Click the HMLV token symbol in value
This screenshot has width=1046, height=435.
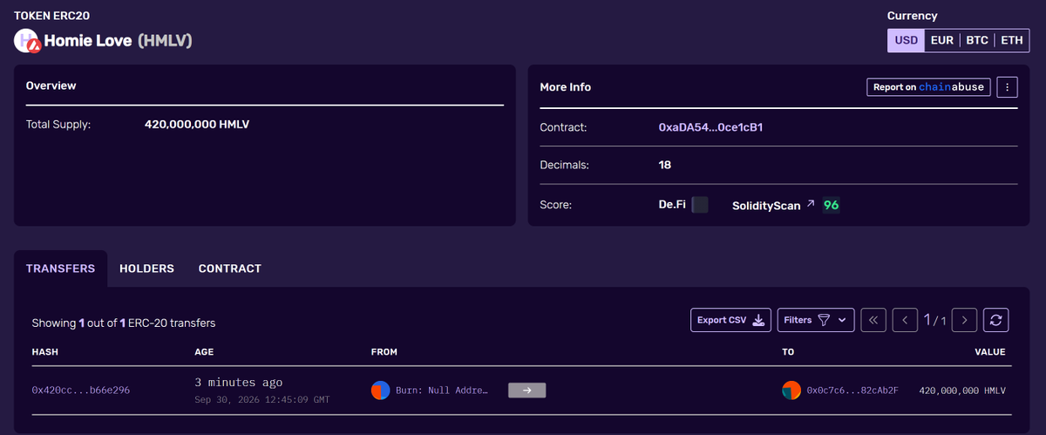click(x=995, y=391)
